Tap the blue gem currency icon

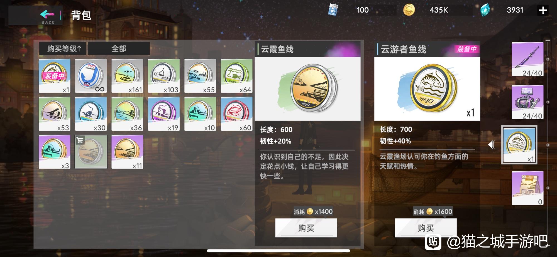(x=485, y=10)
